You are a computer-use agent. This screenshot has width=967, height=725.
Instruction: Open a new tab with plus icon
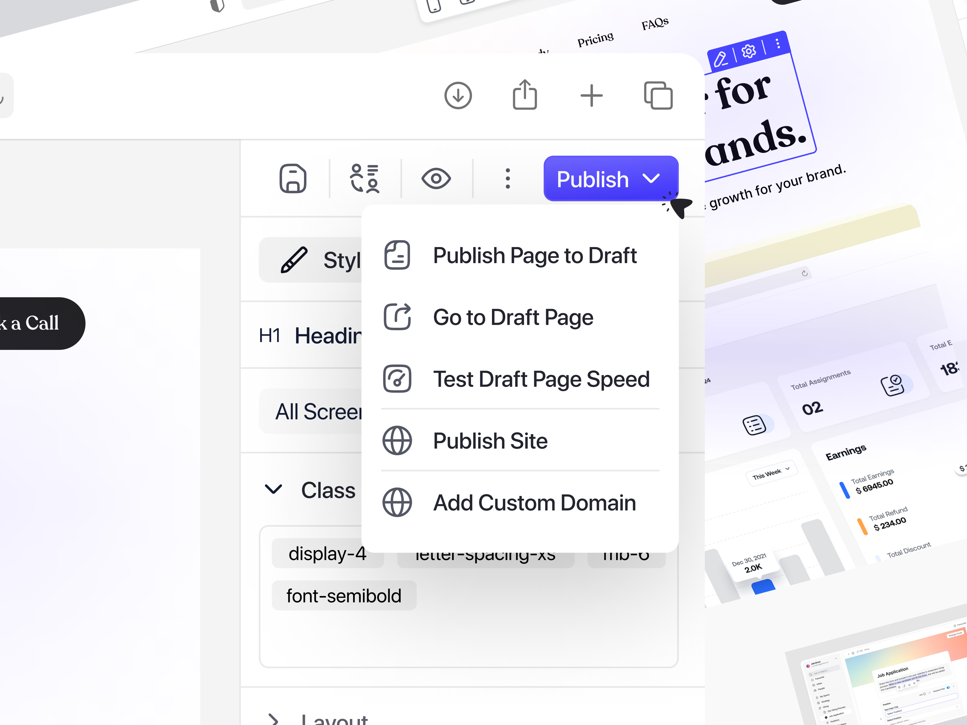pyautogui.click(x=591, y=95)
